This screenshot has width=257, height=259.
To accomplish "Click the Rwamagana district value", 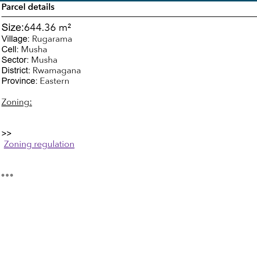I will point(57,71).
